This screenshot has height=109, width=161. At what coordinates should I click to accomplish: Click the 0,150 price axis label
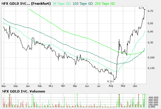point(151,68)
